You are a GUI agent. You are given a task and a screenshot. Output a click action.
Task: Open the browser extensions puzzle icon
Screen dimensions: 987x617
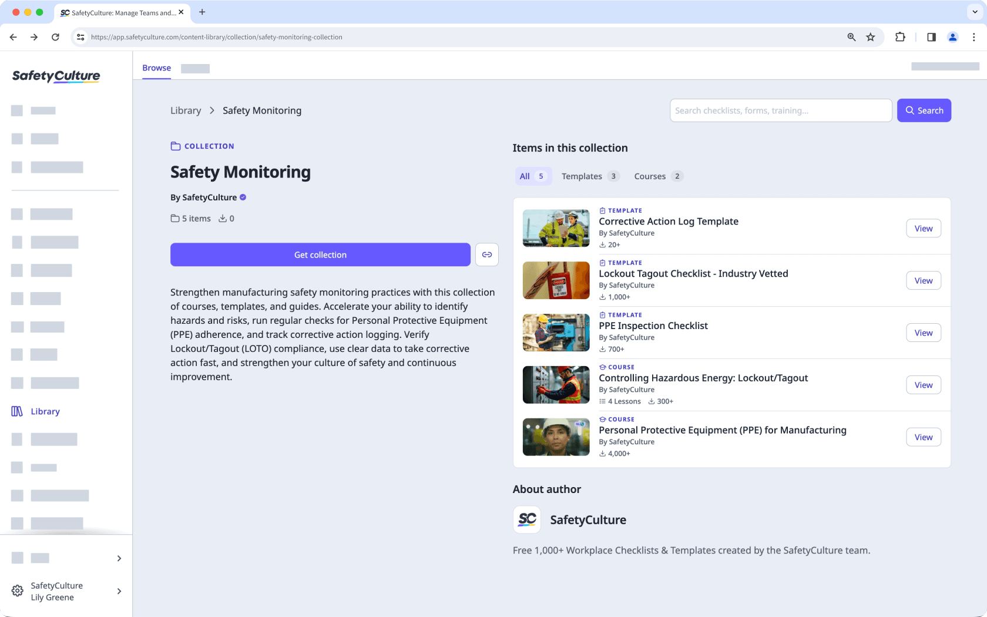900,37
